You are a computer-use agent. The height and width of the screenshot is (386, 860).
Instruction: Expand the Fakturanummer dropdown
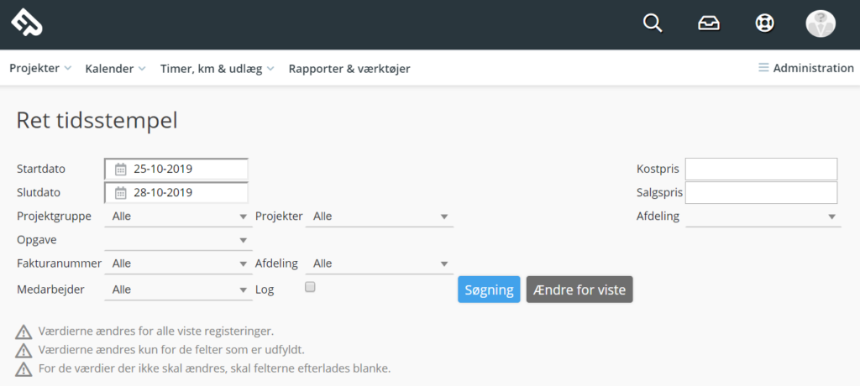pos(176,263)
